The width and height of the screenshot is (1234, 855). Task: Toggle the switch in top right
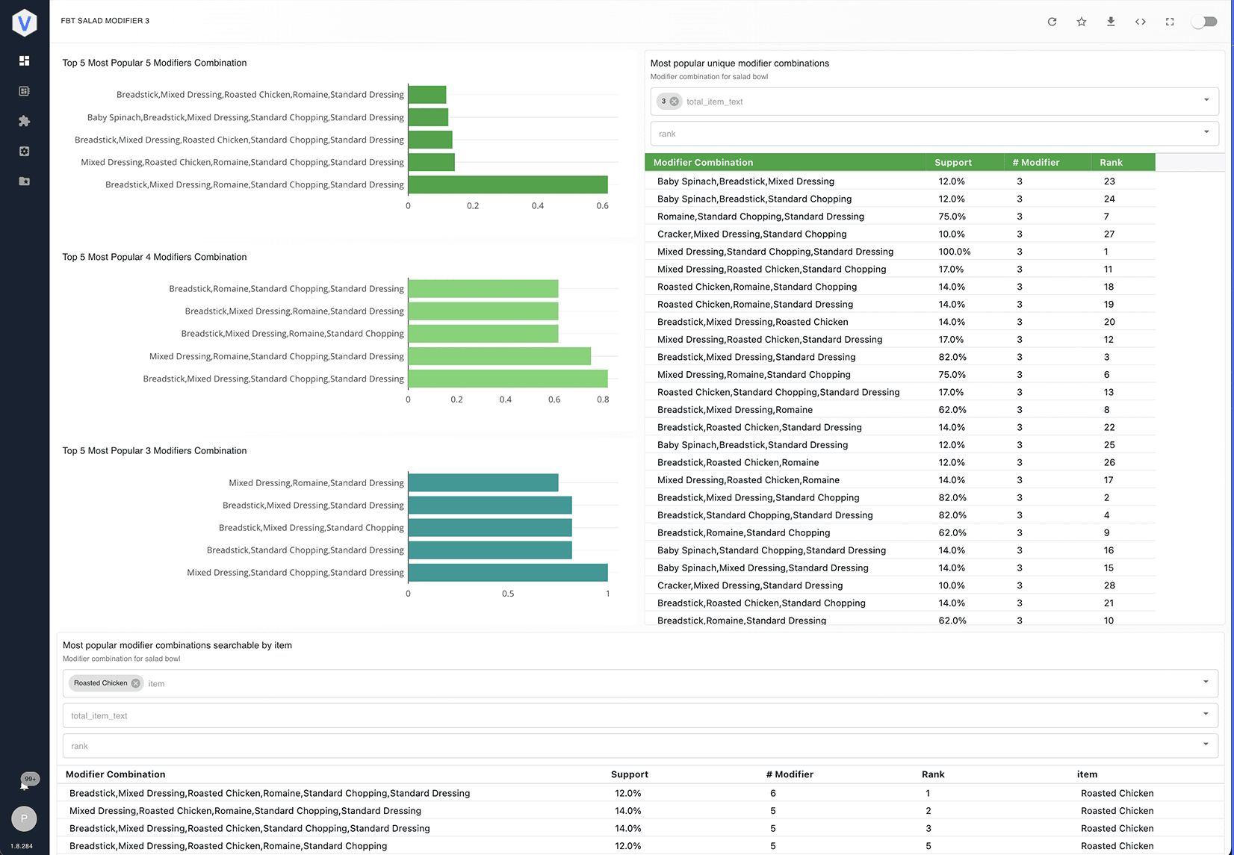click(x=1204, y=22)
